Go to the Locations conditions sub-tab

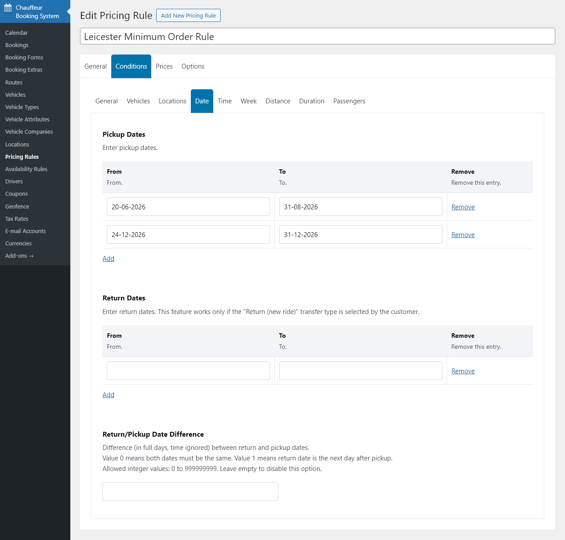(172, 101)
